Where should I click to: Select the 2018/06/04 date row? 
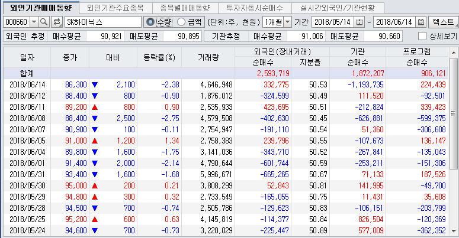[x=226, y=152]
